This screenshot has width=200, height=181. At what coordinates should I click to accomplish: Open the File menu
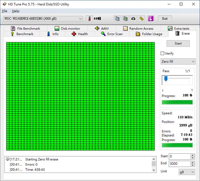(4, 11)
